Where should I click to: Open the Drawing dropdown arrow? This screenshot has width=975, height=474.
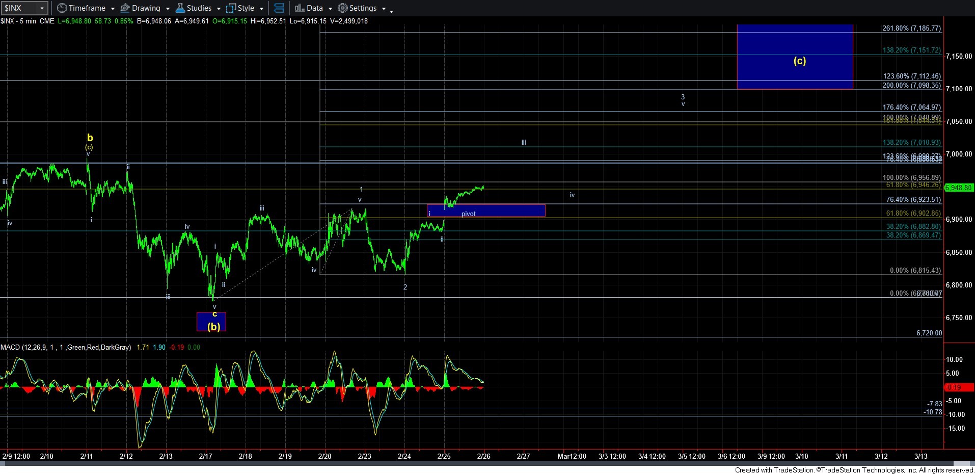coord(168,9)
